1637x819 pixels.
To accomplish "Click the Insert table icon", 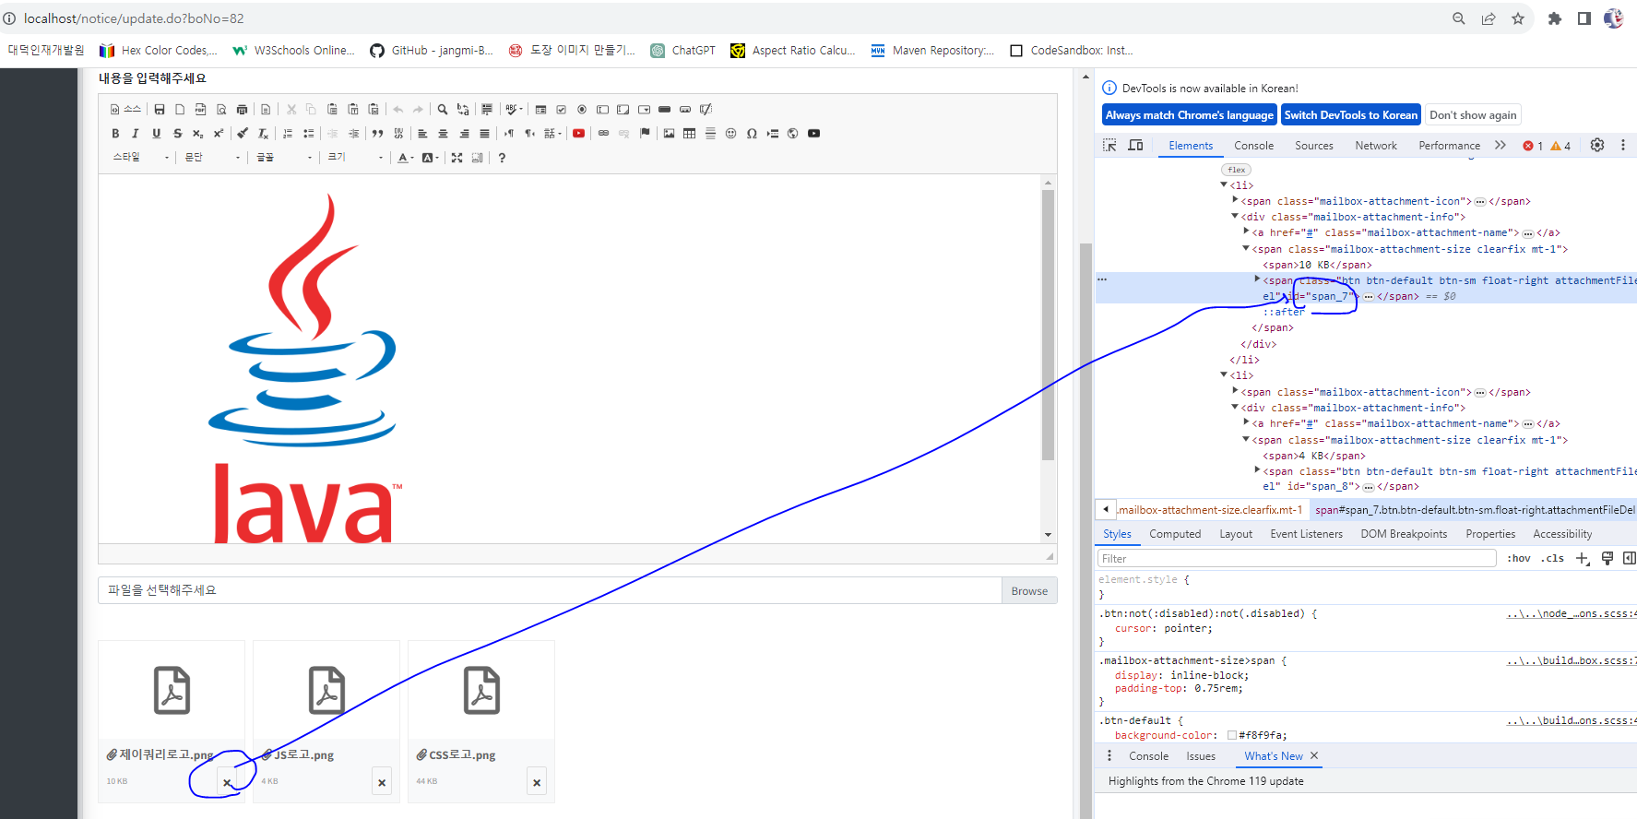I will (689, 134).
